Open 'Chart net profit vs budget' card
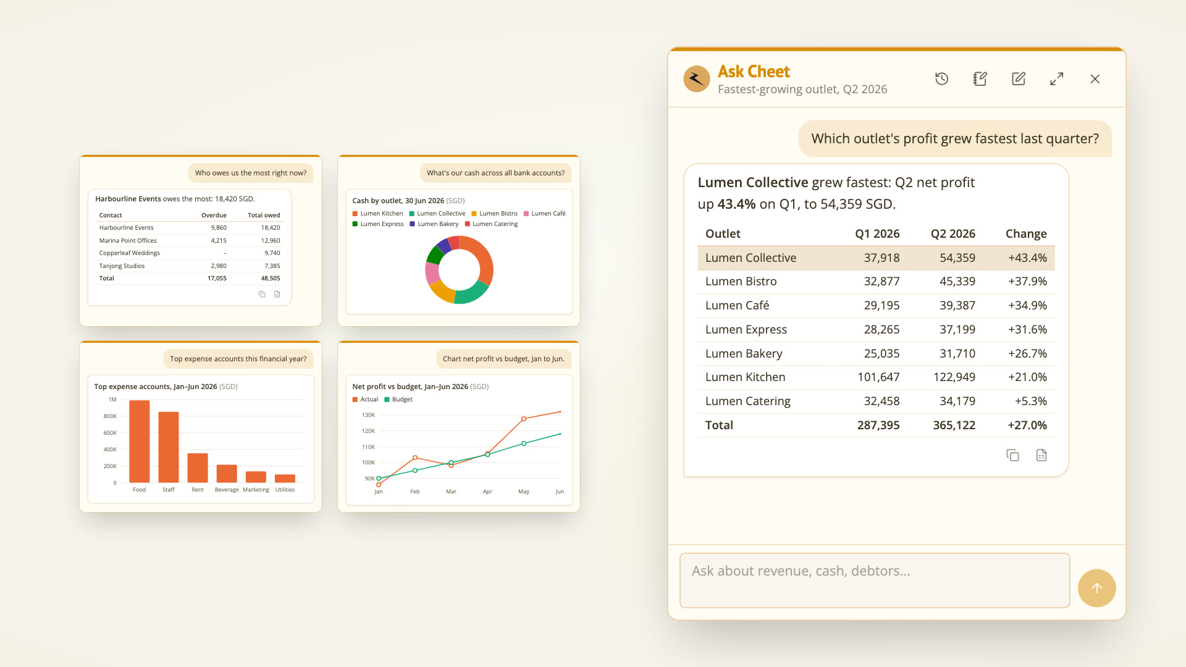The image size is (1186, 667). (459, 427)
